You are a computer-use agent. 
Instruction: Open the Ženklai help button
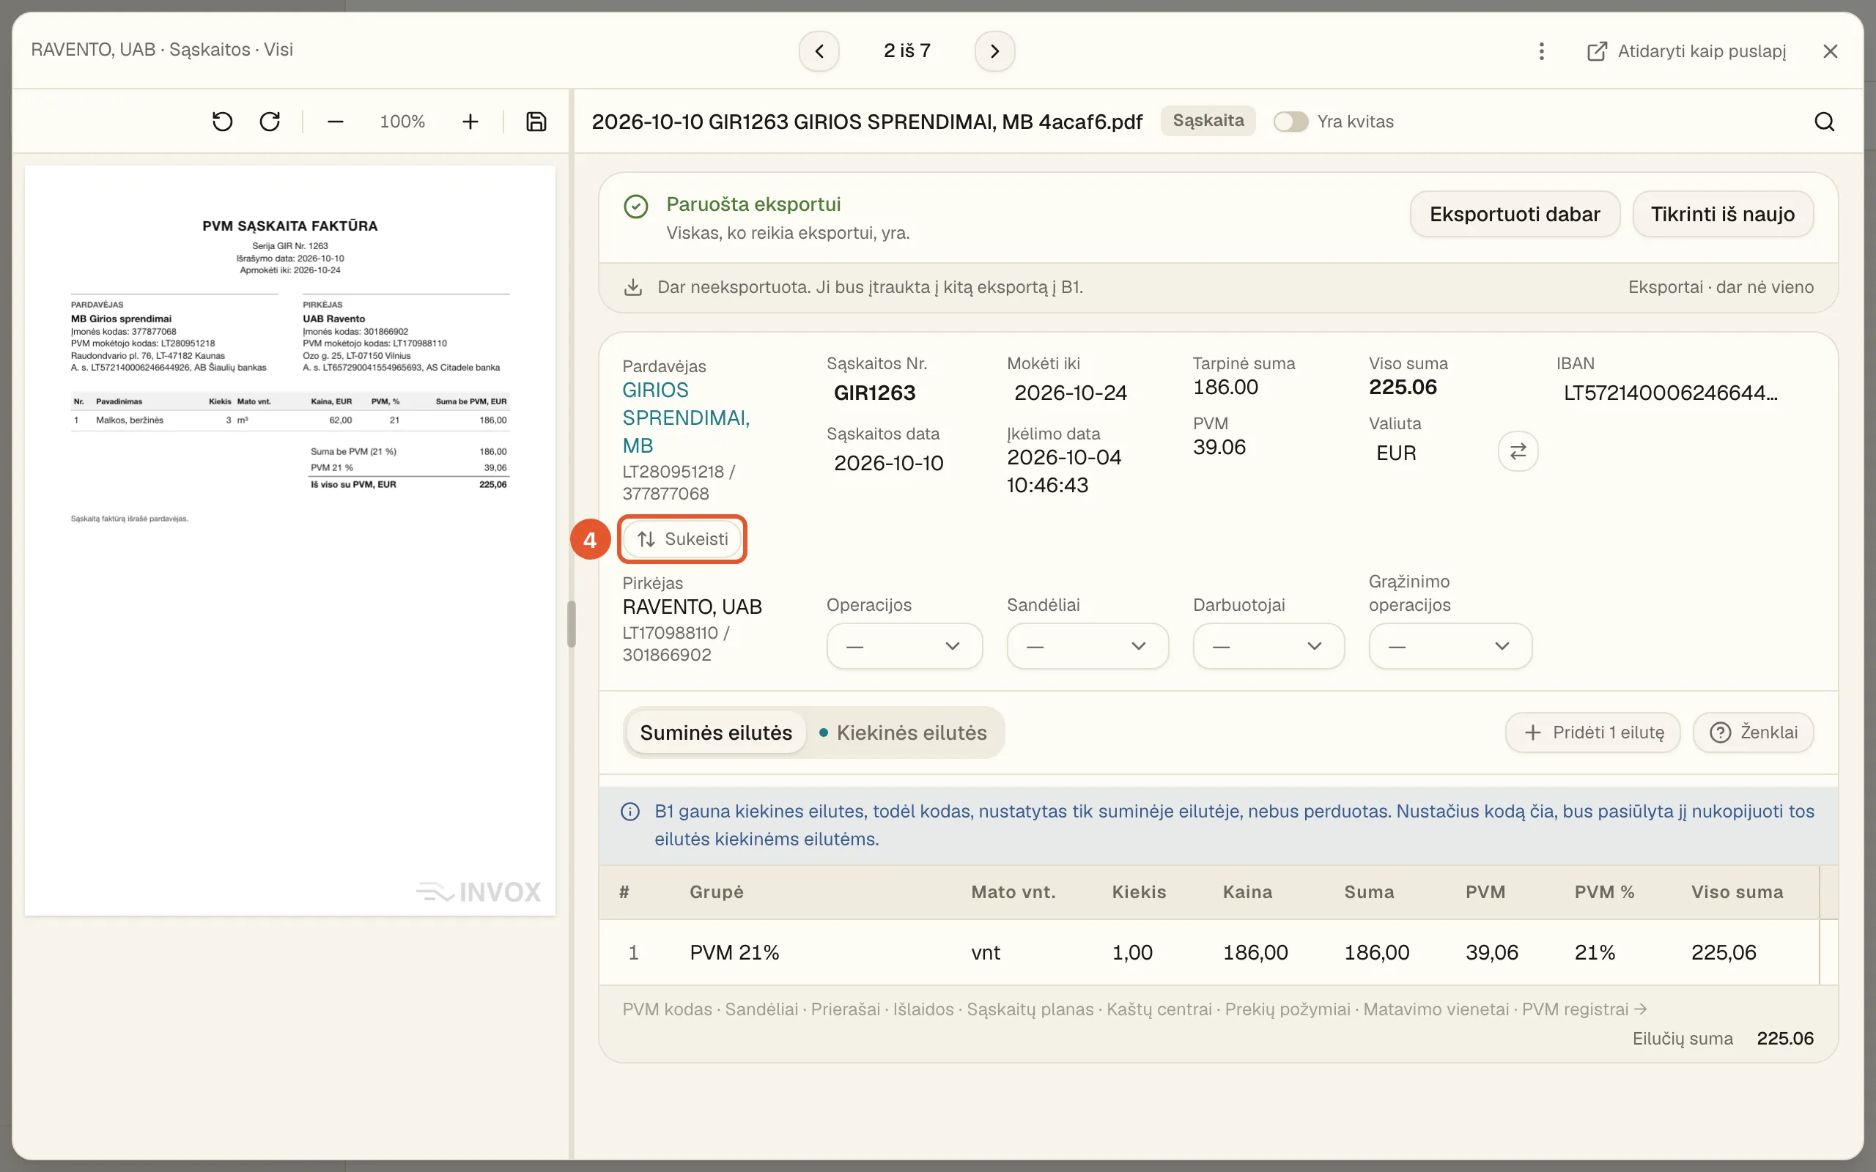1754,732
